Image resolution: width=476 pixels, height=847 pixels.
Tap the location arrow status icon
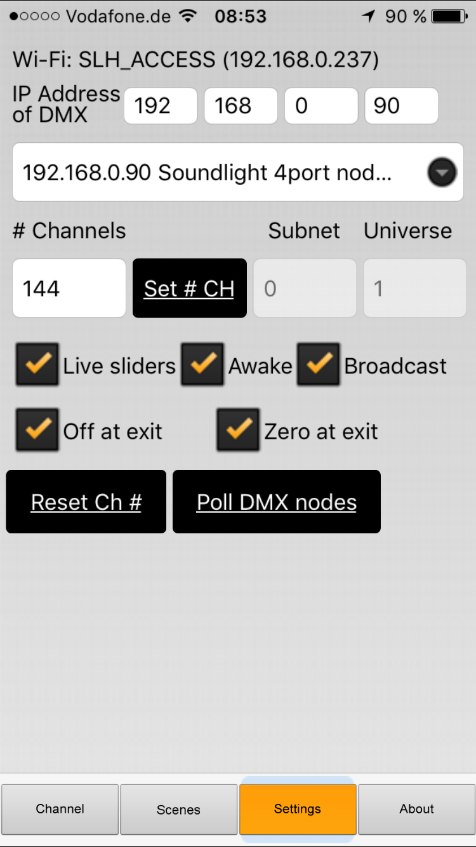click(368, 16)
